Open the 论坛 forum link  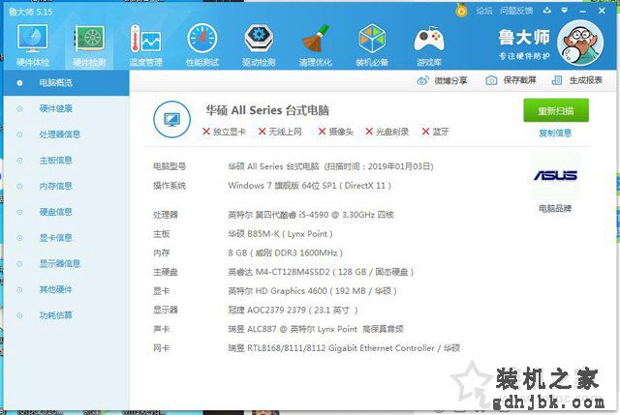click(484, 11)
